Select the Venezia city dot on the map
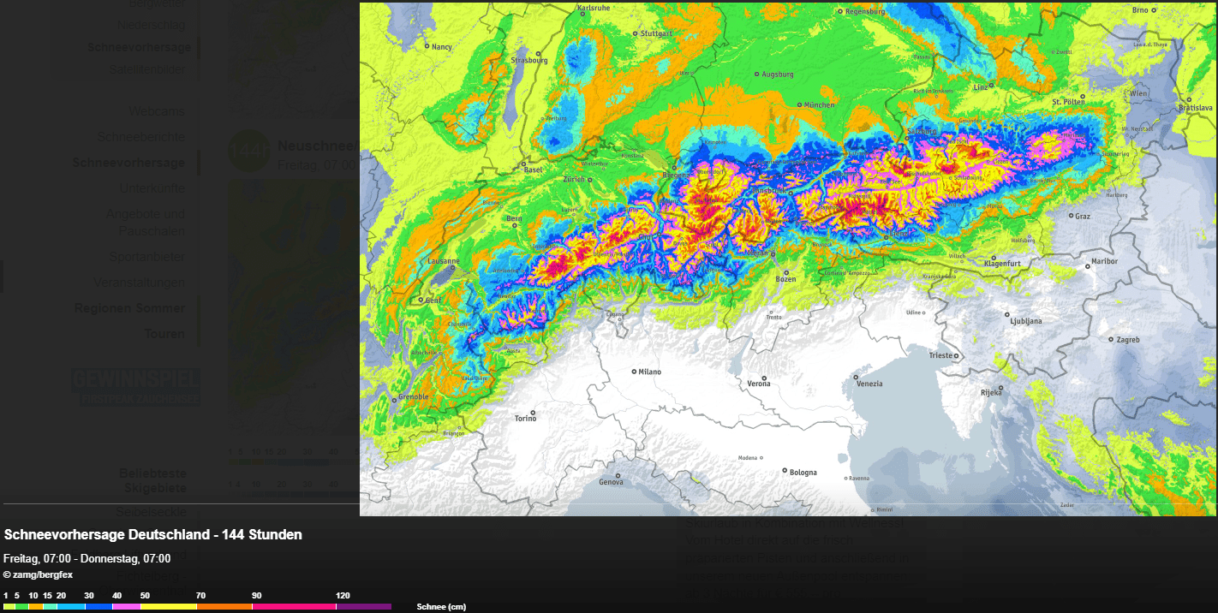The image size is (1218, 613). pyautogui.click(x=855, y=377)
